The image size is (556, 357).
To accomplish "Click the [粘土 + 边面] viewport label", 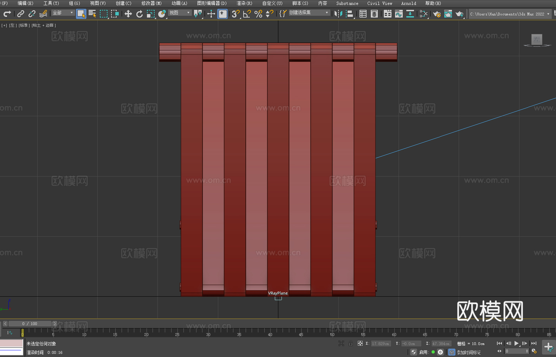I will point(44,25).
